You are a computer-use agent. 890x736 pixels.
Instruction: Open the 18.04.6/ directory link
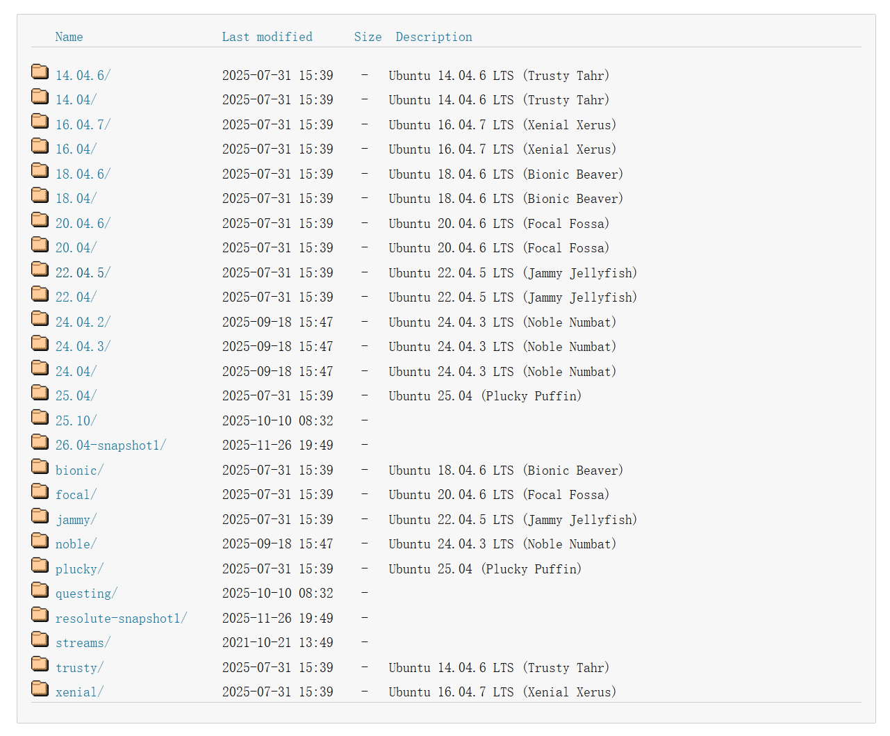(83, 174)
